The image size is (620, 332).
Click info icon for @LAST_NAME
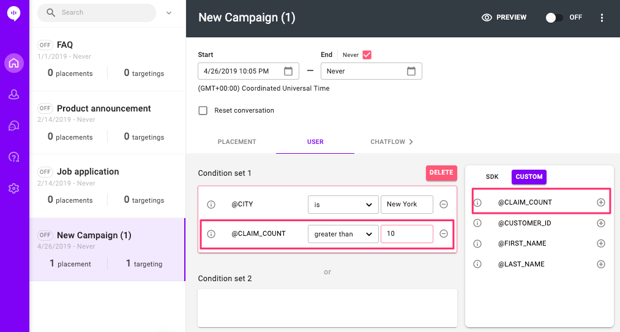click(477, 264)
